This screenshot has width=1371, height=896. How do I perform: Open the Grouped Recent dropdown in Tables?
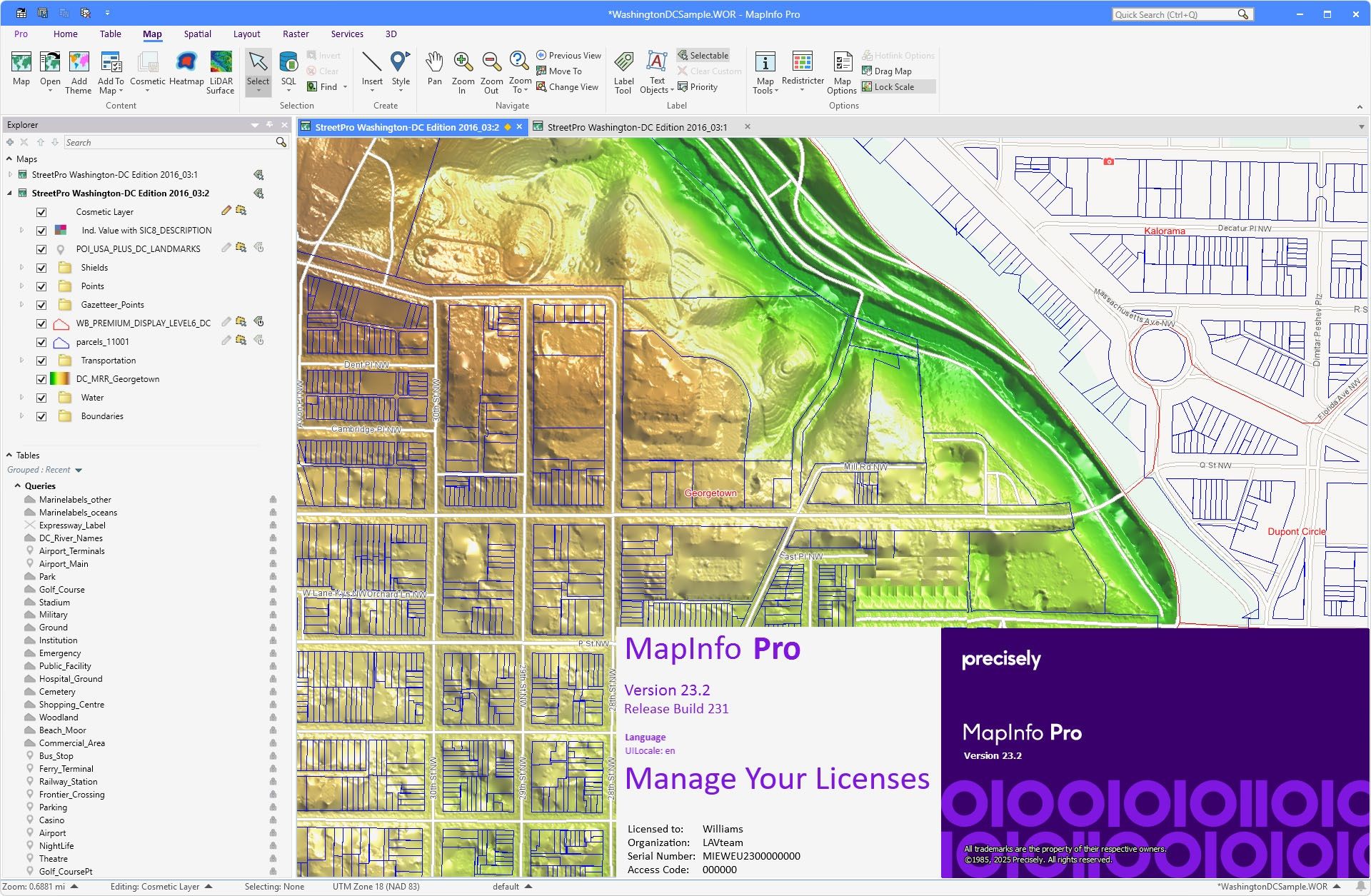[x=78, y=470]
